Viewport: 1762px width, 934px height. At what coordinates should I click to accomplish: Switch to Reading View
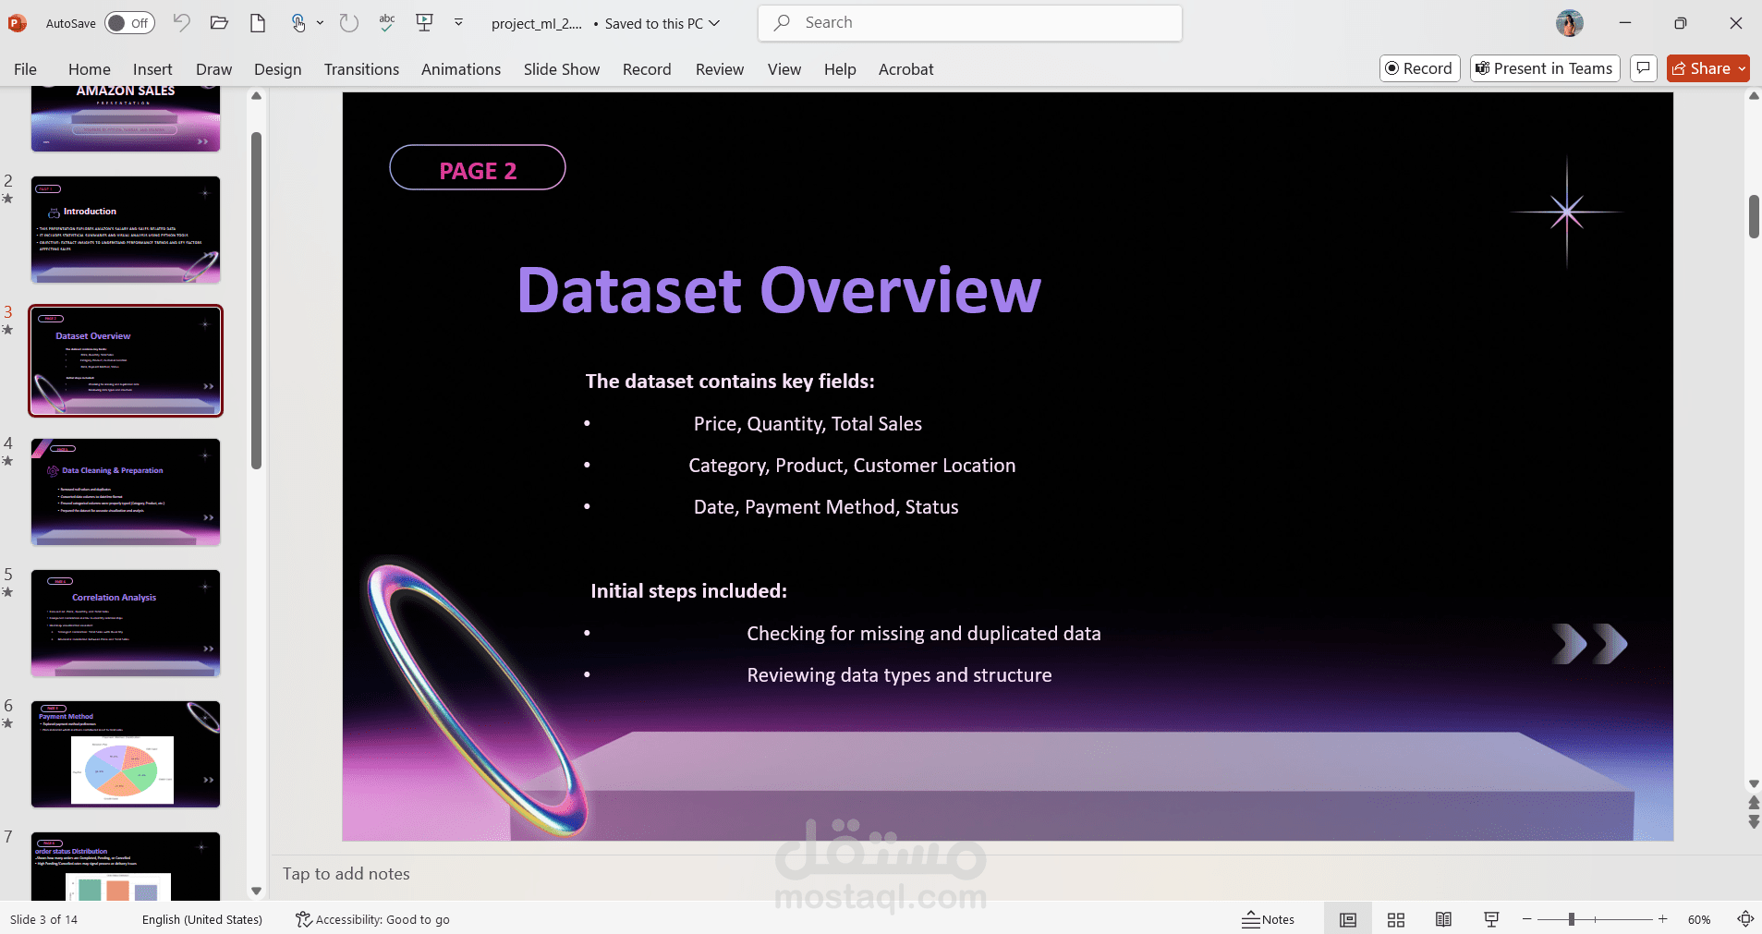(x=1443, y=919)
